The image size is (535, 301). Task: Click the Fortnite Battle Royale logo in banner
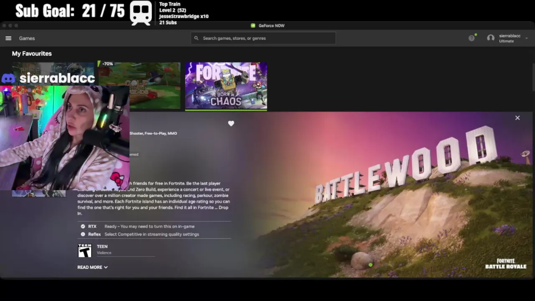[x=506, y=264]
